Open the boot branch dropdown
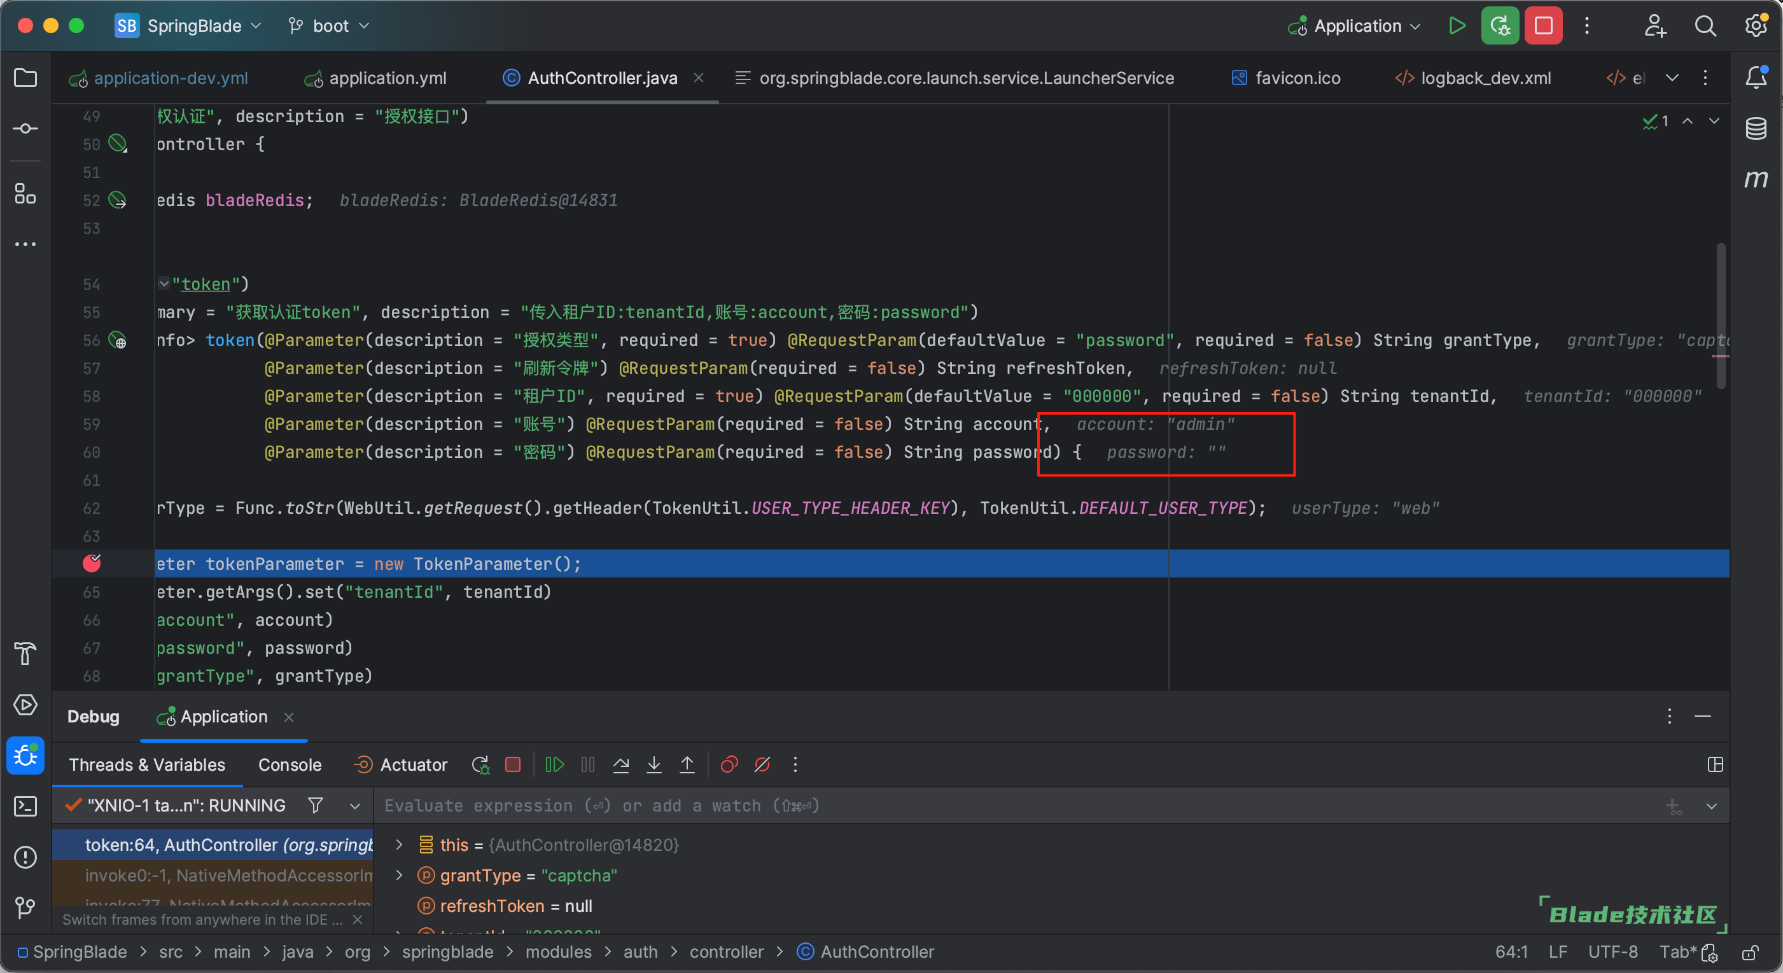This screenshot has width=1783, height=973. (330, 26)
